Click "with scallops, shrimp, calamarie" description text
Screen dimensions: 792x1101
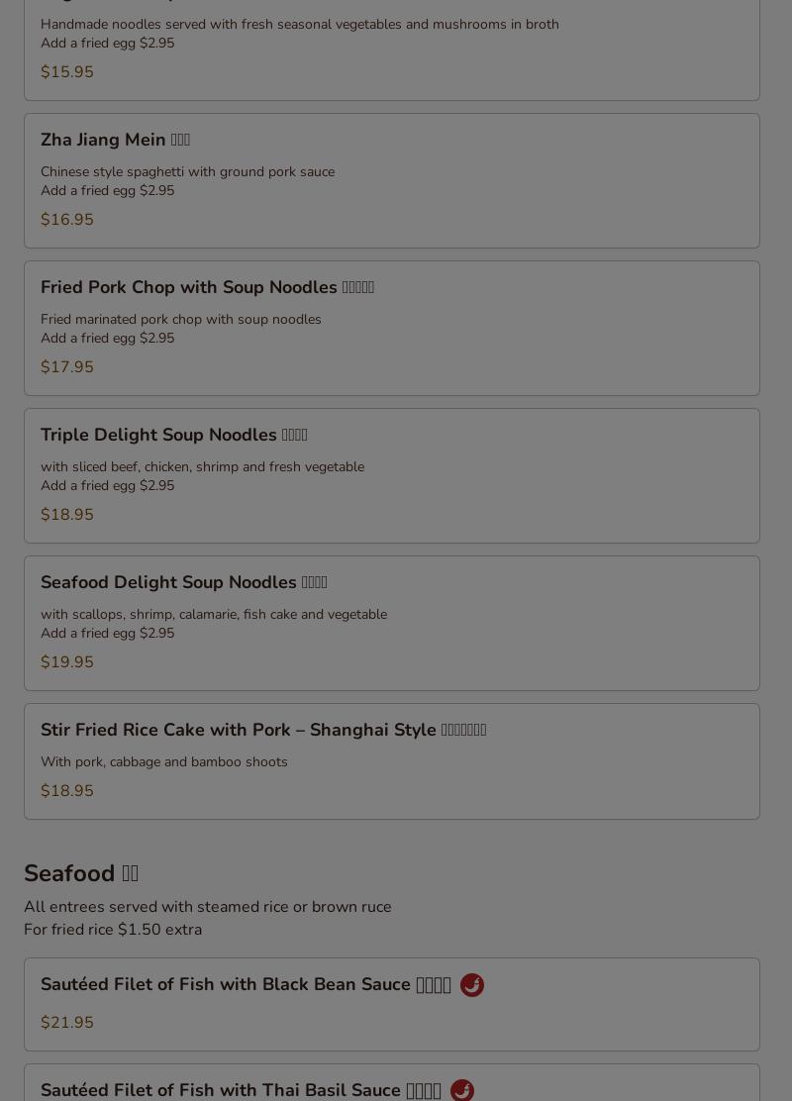click(213, 615)
